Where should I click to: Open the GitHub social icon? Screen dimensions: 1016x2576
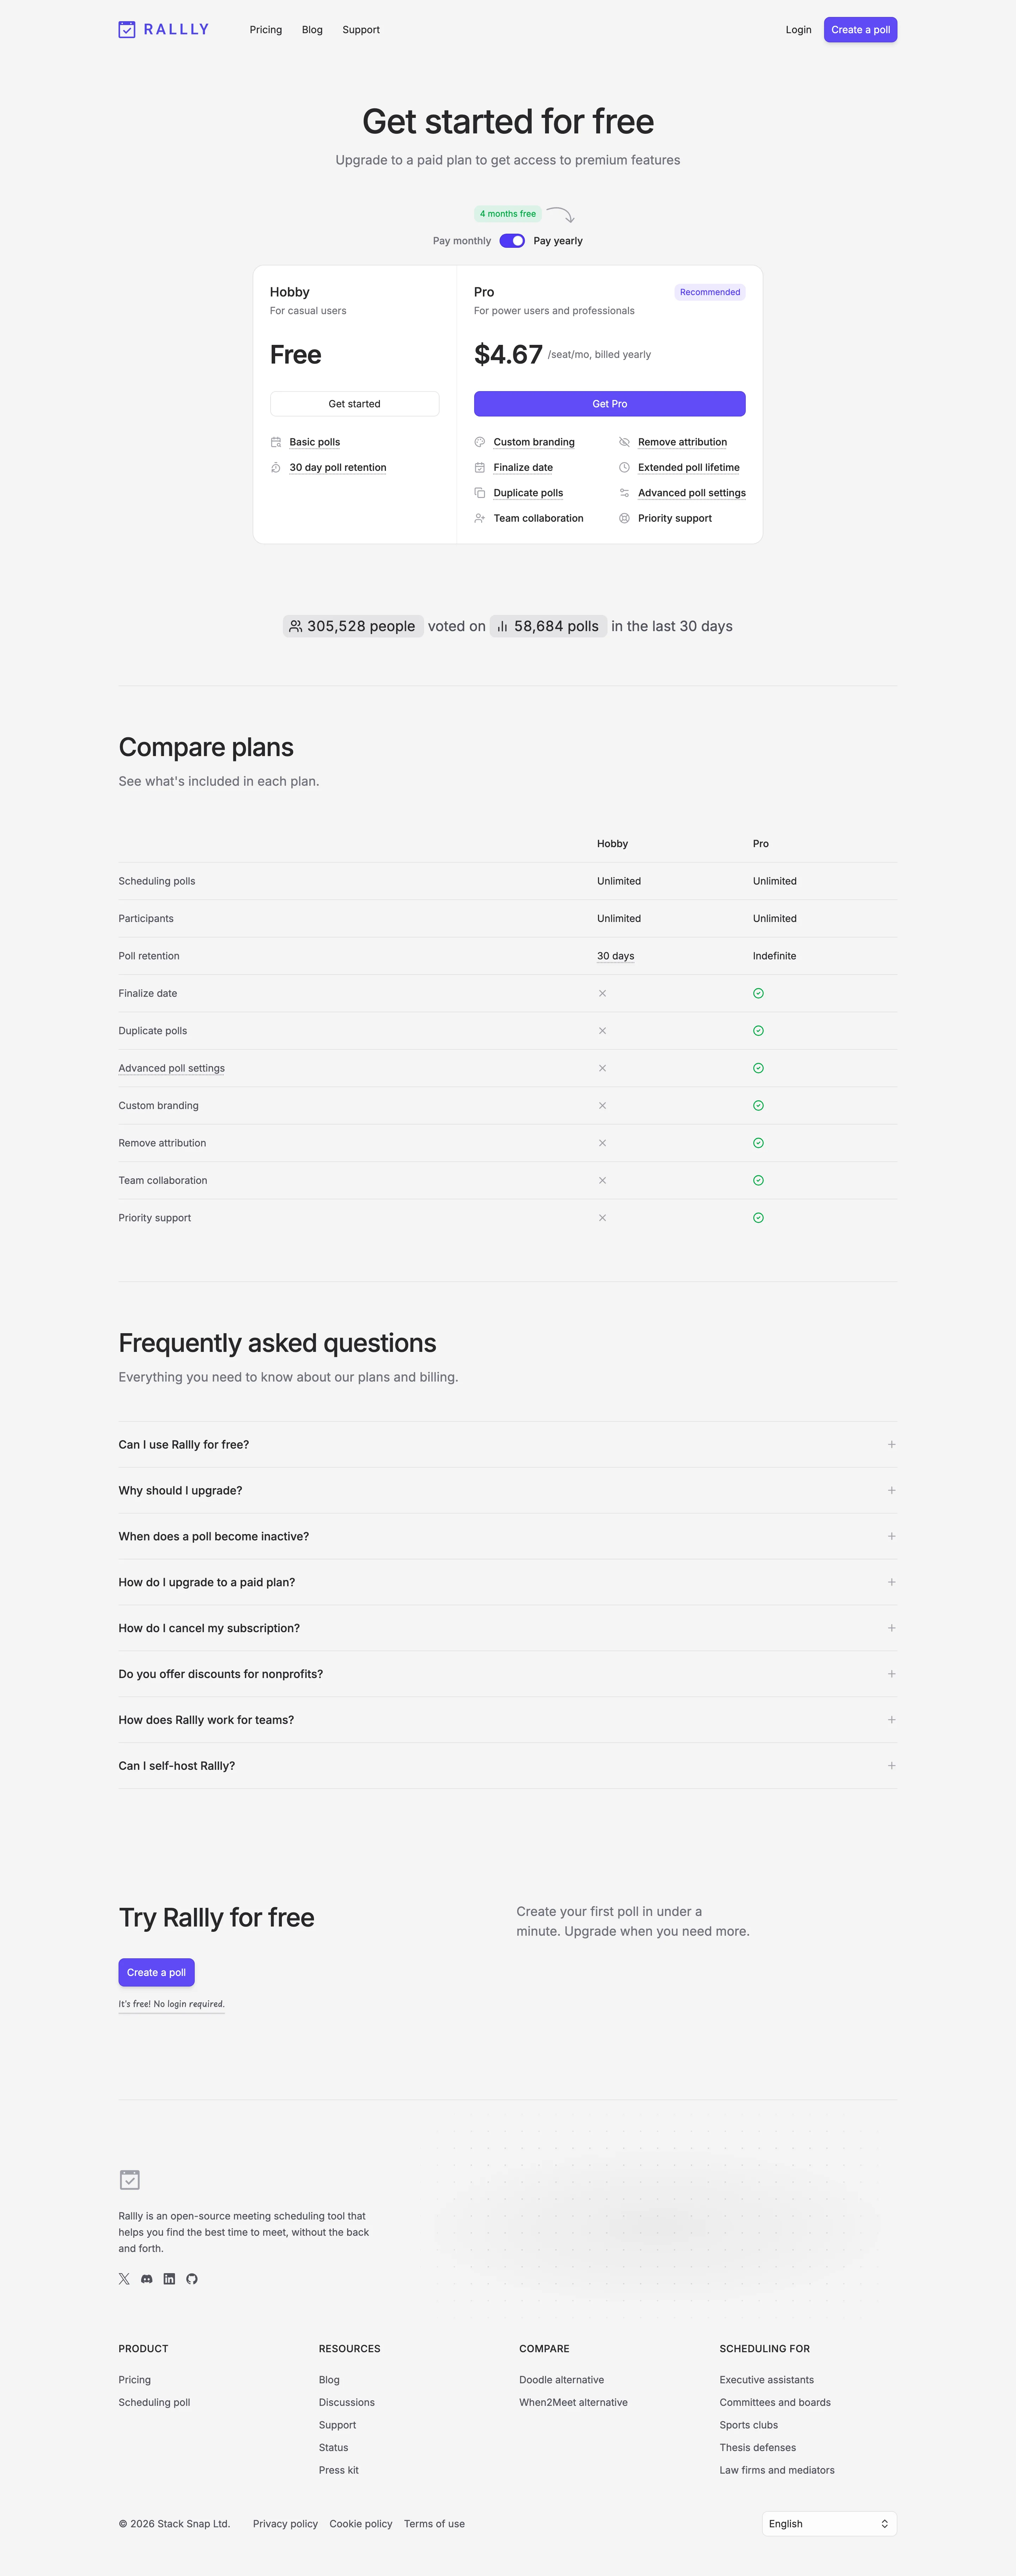(192, 2279)
